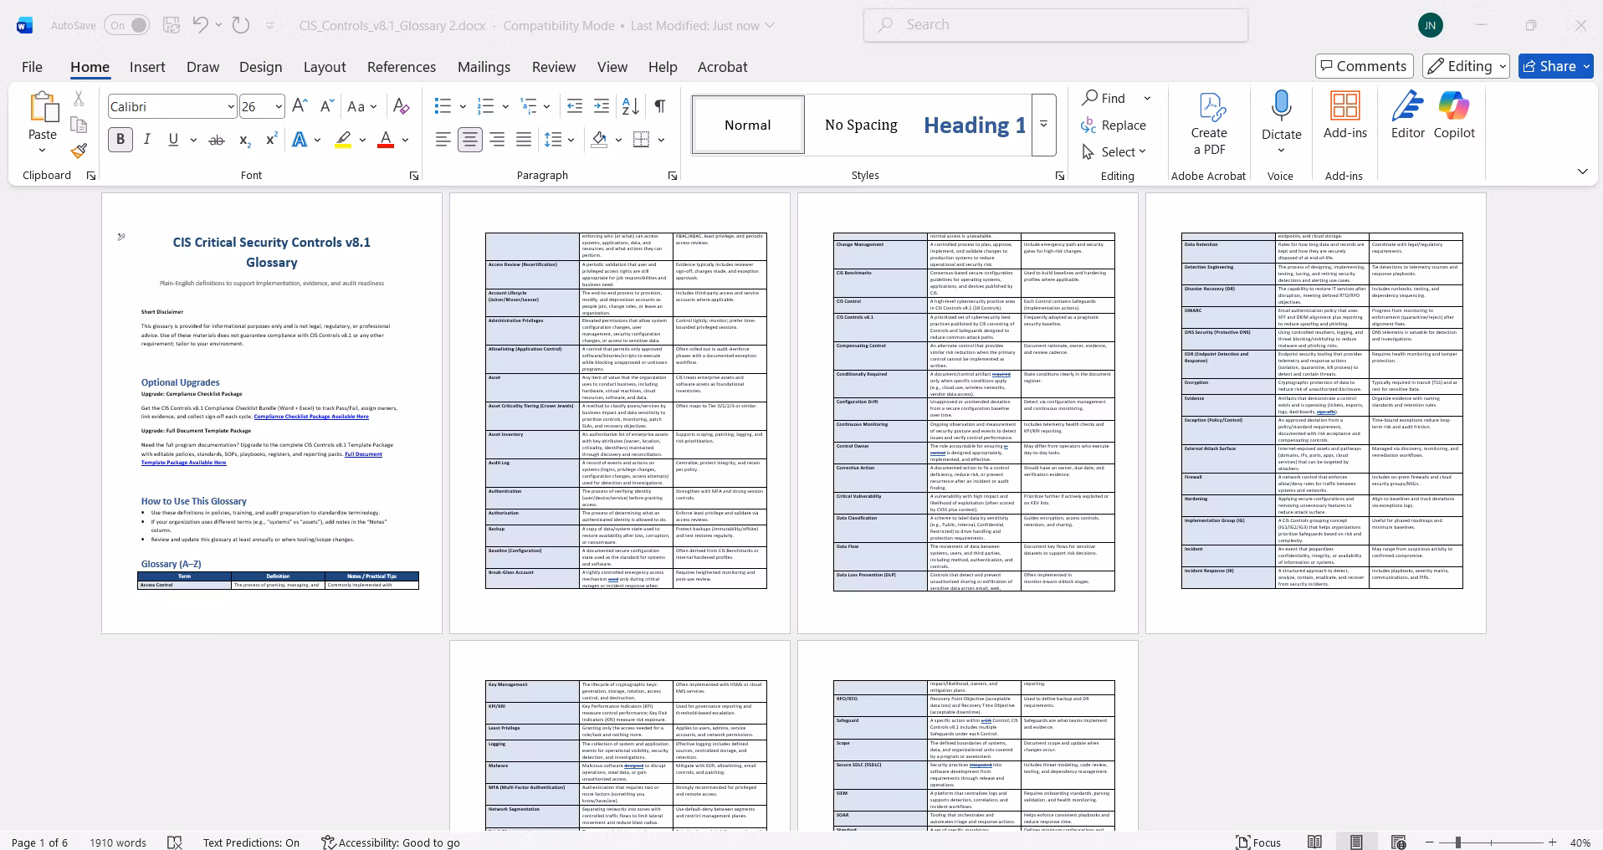Toggle Underline formatting

coord(173,140)
